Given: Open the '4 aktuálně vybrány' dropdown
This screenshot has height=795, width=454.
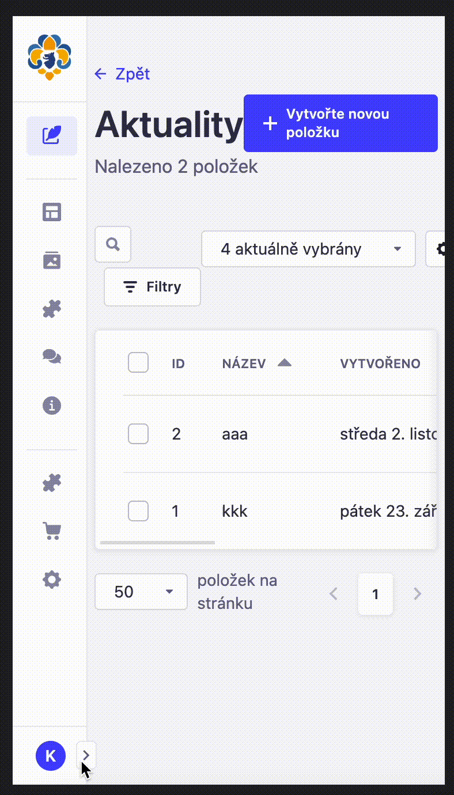Looking at the screenshot, I should [x=308, y=249].
